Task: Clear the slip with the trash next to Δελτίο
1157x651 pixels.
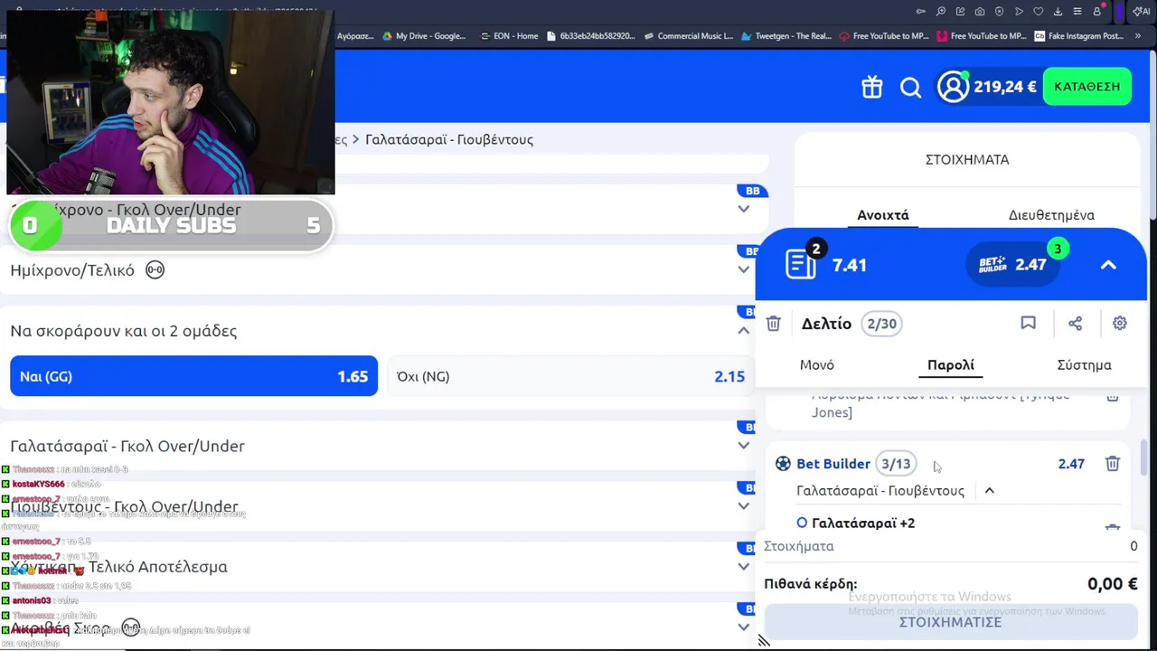Action: 773,324
